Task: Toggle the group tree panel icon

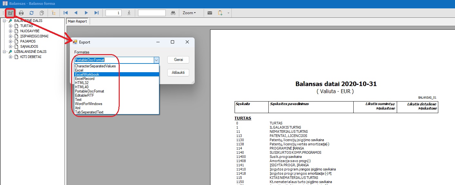Action: [53, 13]
